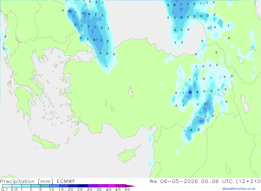Viewport: 261px width, 191px height.
Task: Click the '12' precipitation value on the map
Action: pyautogui.click(x=69, y=11)
